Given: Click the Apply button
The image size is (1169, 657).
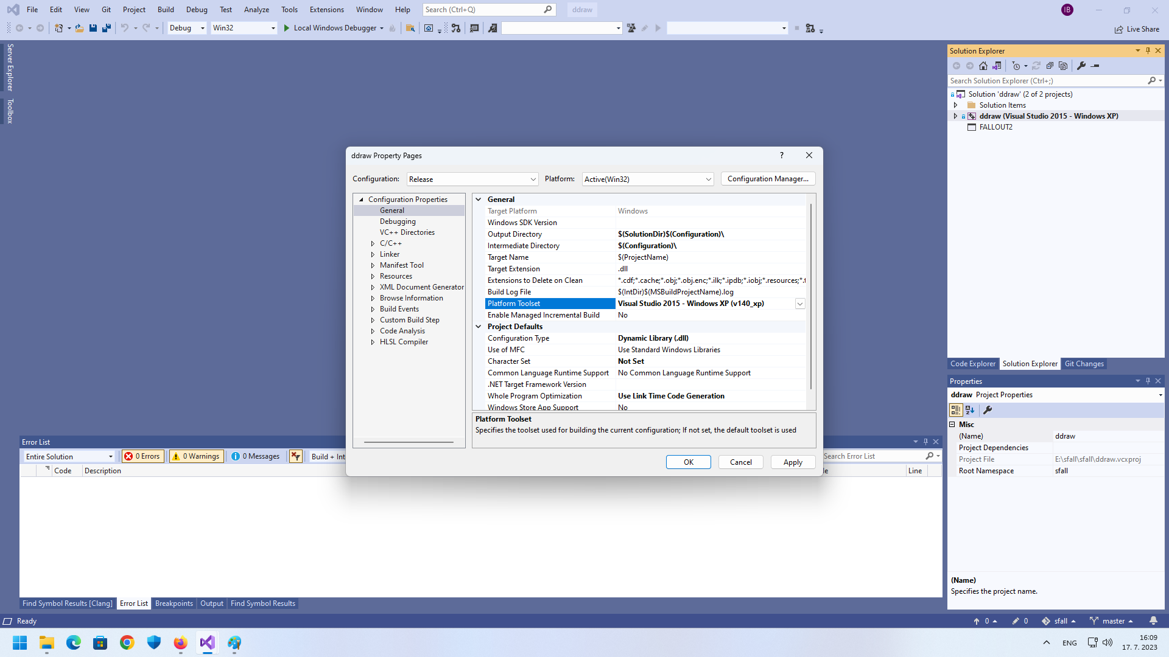Looking at the screenshot, I should [x=793, y=462].
